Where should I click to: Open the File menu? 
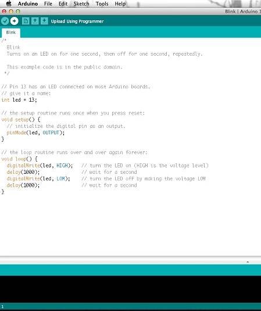click(48, 3)
